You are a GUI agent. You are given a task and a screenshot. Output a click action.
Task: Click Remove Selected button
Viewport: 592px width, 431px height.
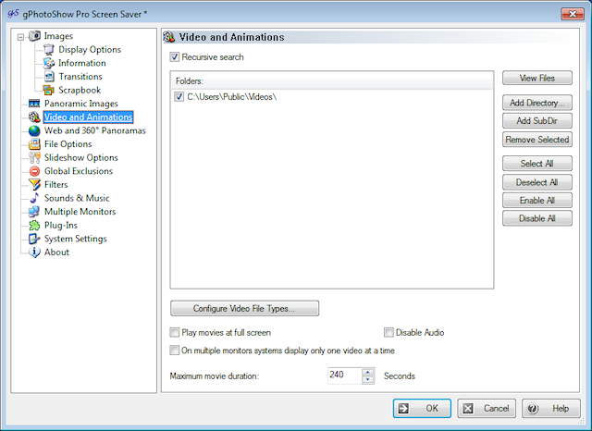tap(536, 140)
